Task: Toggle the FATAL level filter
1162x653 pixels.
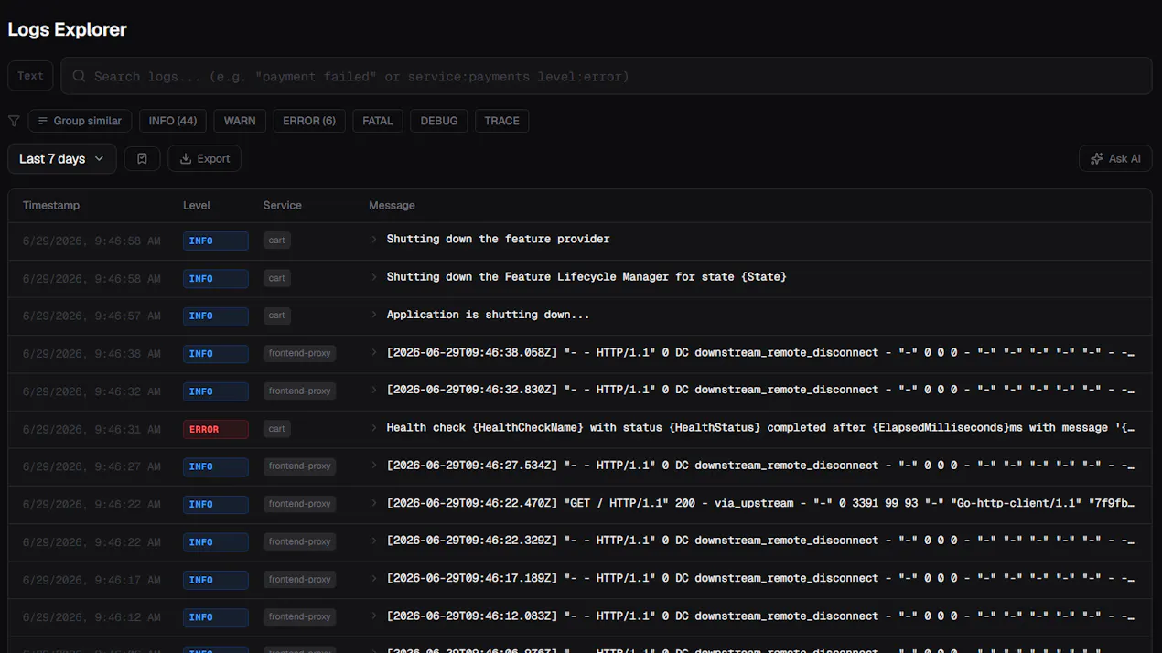Action: point(378,121)
